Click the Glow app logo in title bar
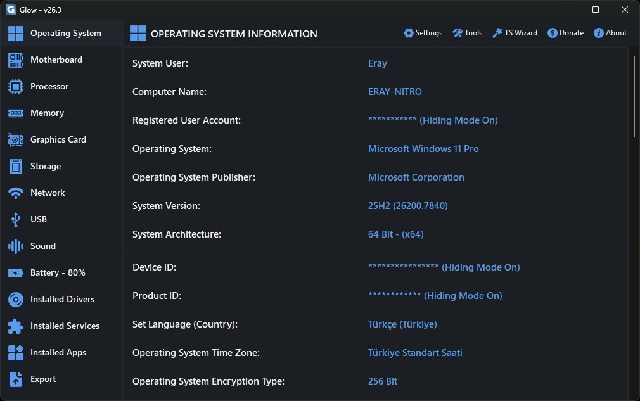 pyautogui.click(x=11, y=10)
